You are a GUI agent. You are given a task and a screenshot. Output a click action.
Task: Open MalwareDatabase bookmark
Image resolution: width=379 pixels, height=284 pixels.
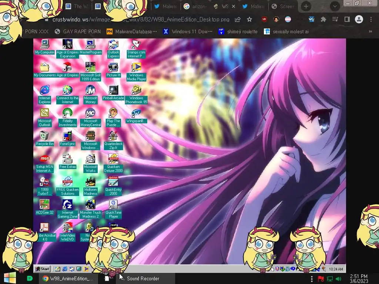tap(132, 31)
